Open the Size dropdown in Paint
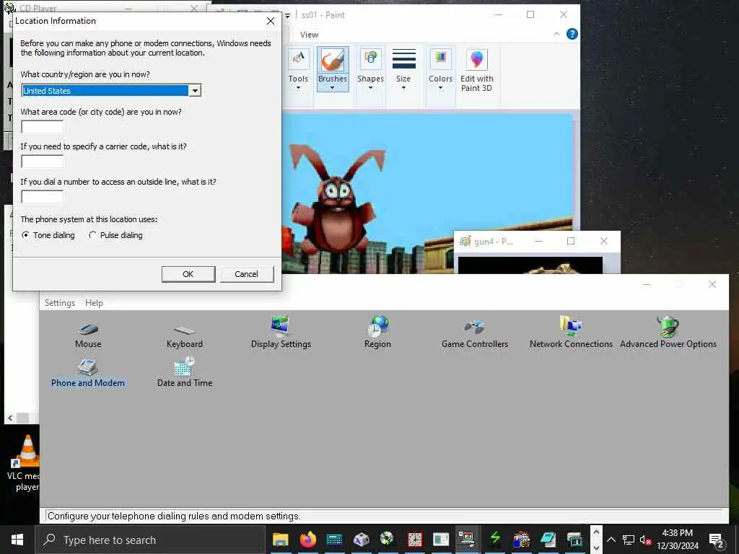This screenshot has height=554, width=739. [403, 70]
